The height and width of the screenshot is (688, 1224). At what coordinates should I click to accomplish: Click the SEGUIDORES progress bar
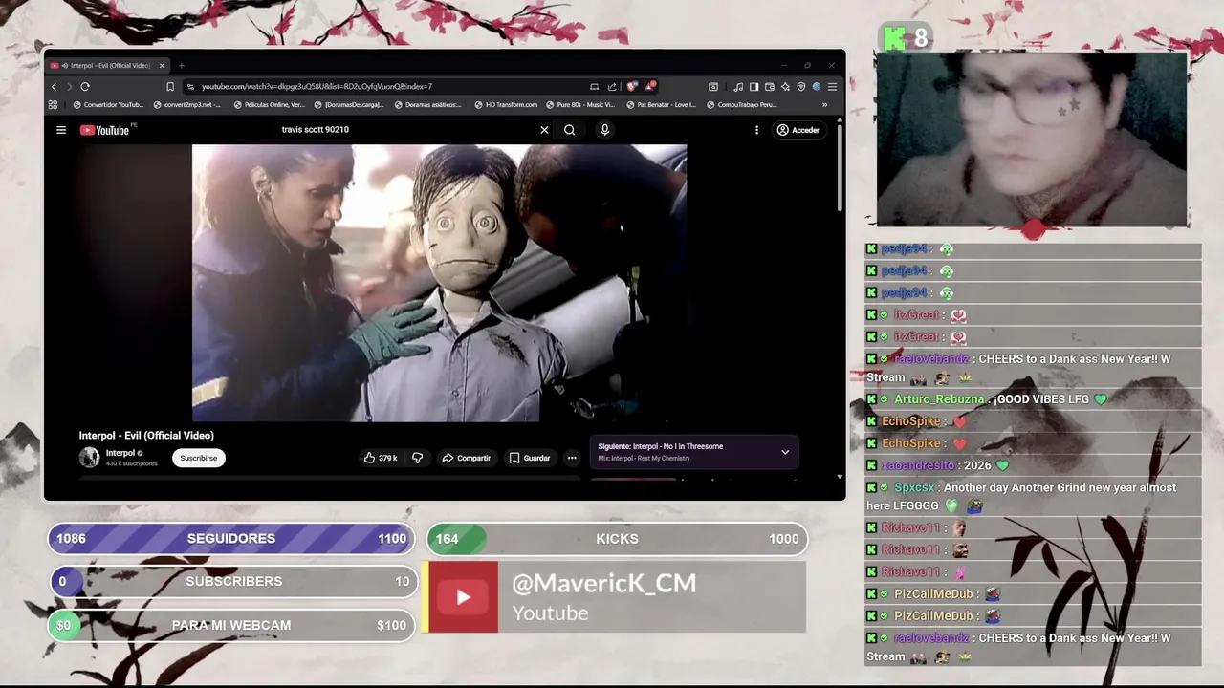pos(230,539)
